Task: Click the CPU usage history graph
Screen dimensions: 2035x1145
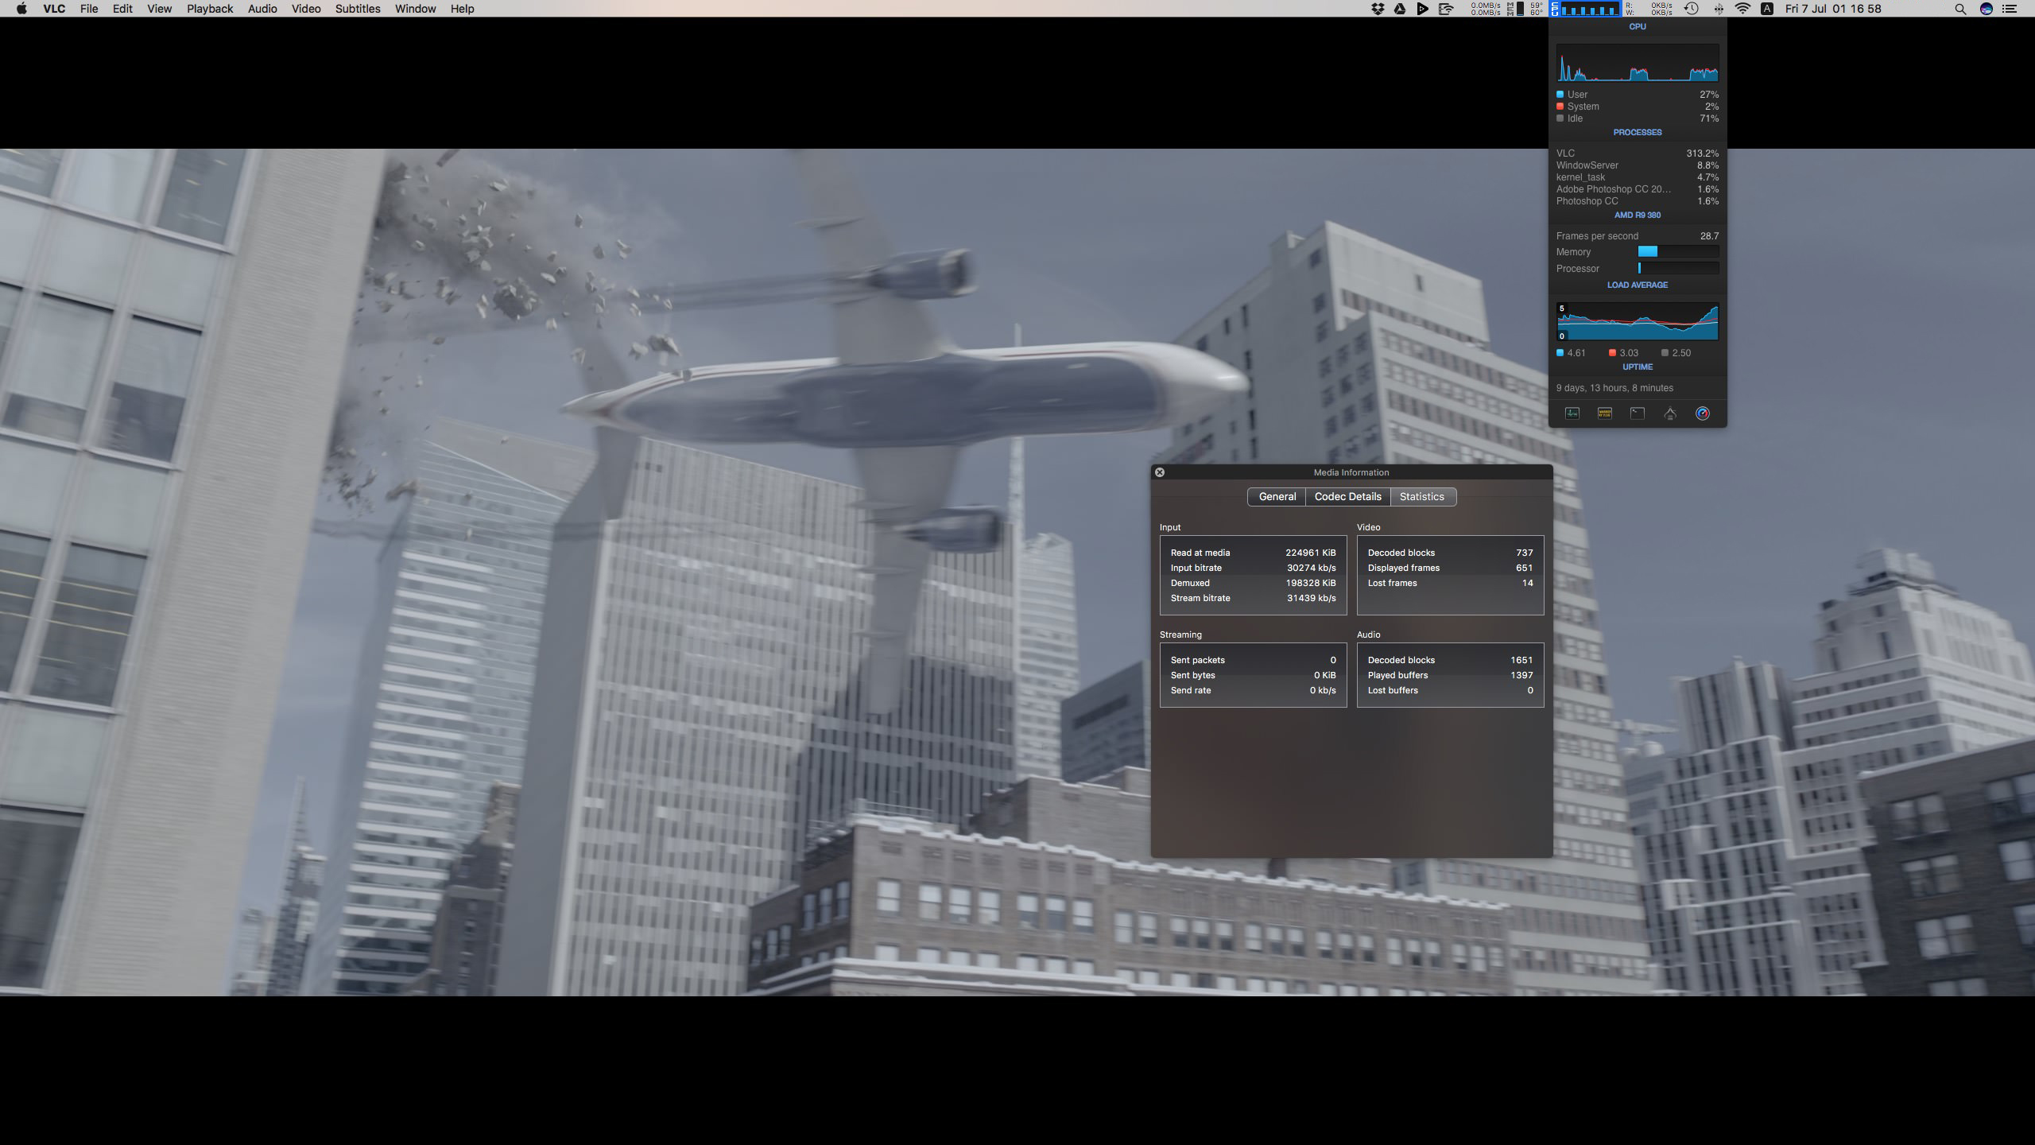Action: [1638, 63]
